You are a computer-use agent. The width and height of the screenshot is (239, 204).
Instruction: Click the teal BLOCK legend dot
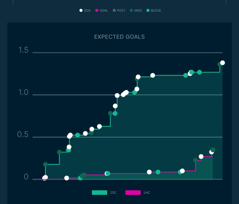point(148,10)
